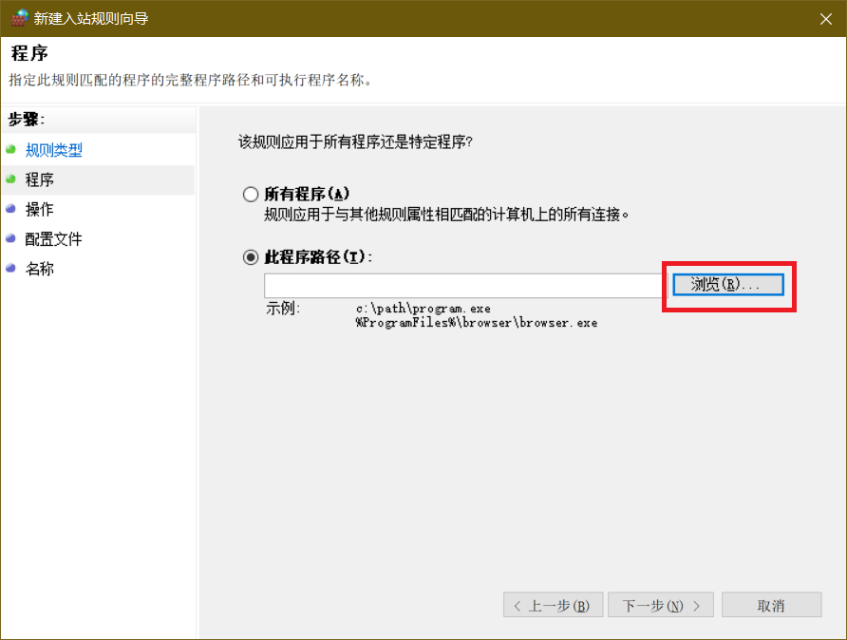This screenshot has width=847, height=640.
Task: Go back with the 上一步(B) button
Action: pyautogui.click(x=552, y=606)
